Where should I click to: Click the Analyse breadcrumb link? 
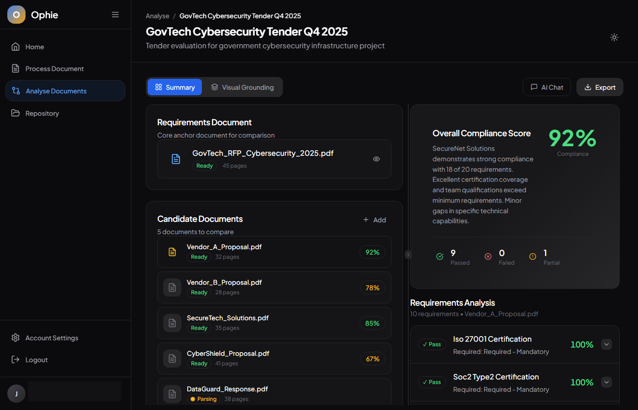157,16
